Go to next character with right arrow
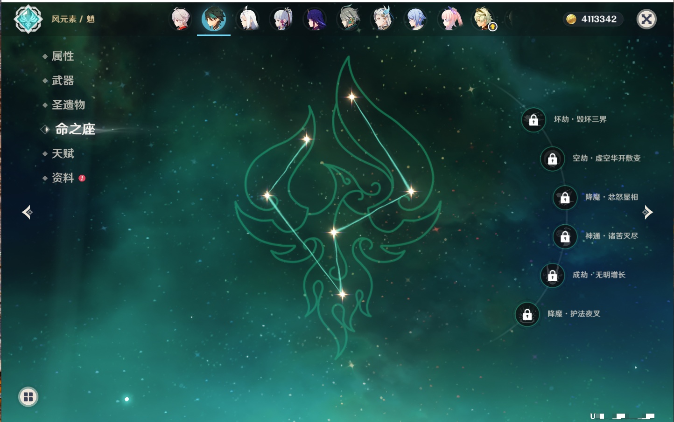Screen dimensions: 674x422 pos(647,212)
